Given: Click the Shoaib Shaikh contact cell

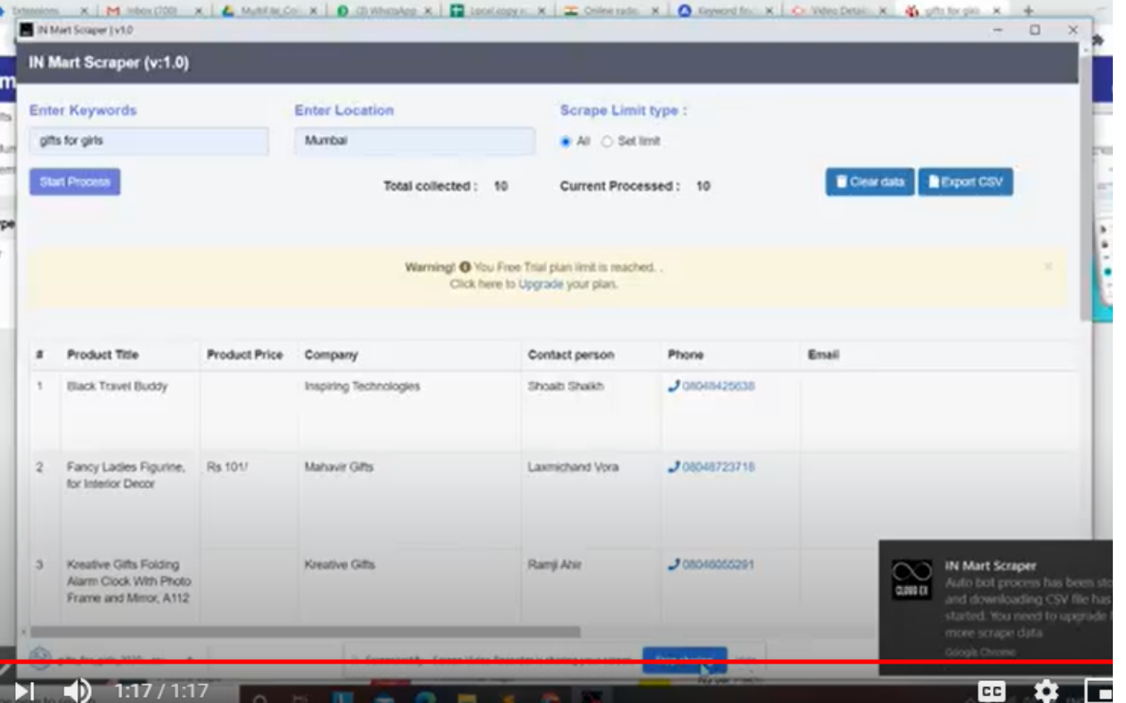Looking at the screenshot, I should [566, 386].
